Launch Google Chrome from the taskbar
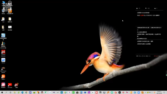Image resolution: width=167 pixels, height=94 pixels. pos(26,92)
